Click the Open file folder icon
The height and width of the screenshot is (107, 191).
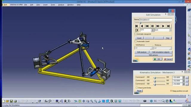[7, 101]
